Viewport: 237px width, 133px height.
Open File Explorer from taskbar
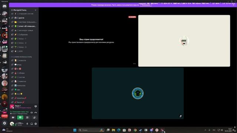(113, 130)
